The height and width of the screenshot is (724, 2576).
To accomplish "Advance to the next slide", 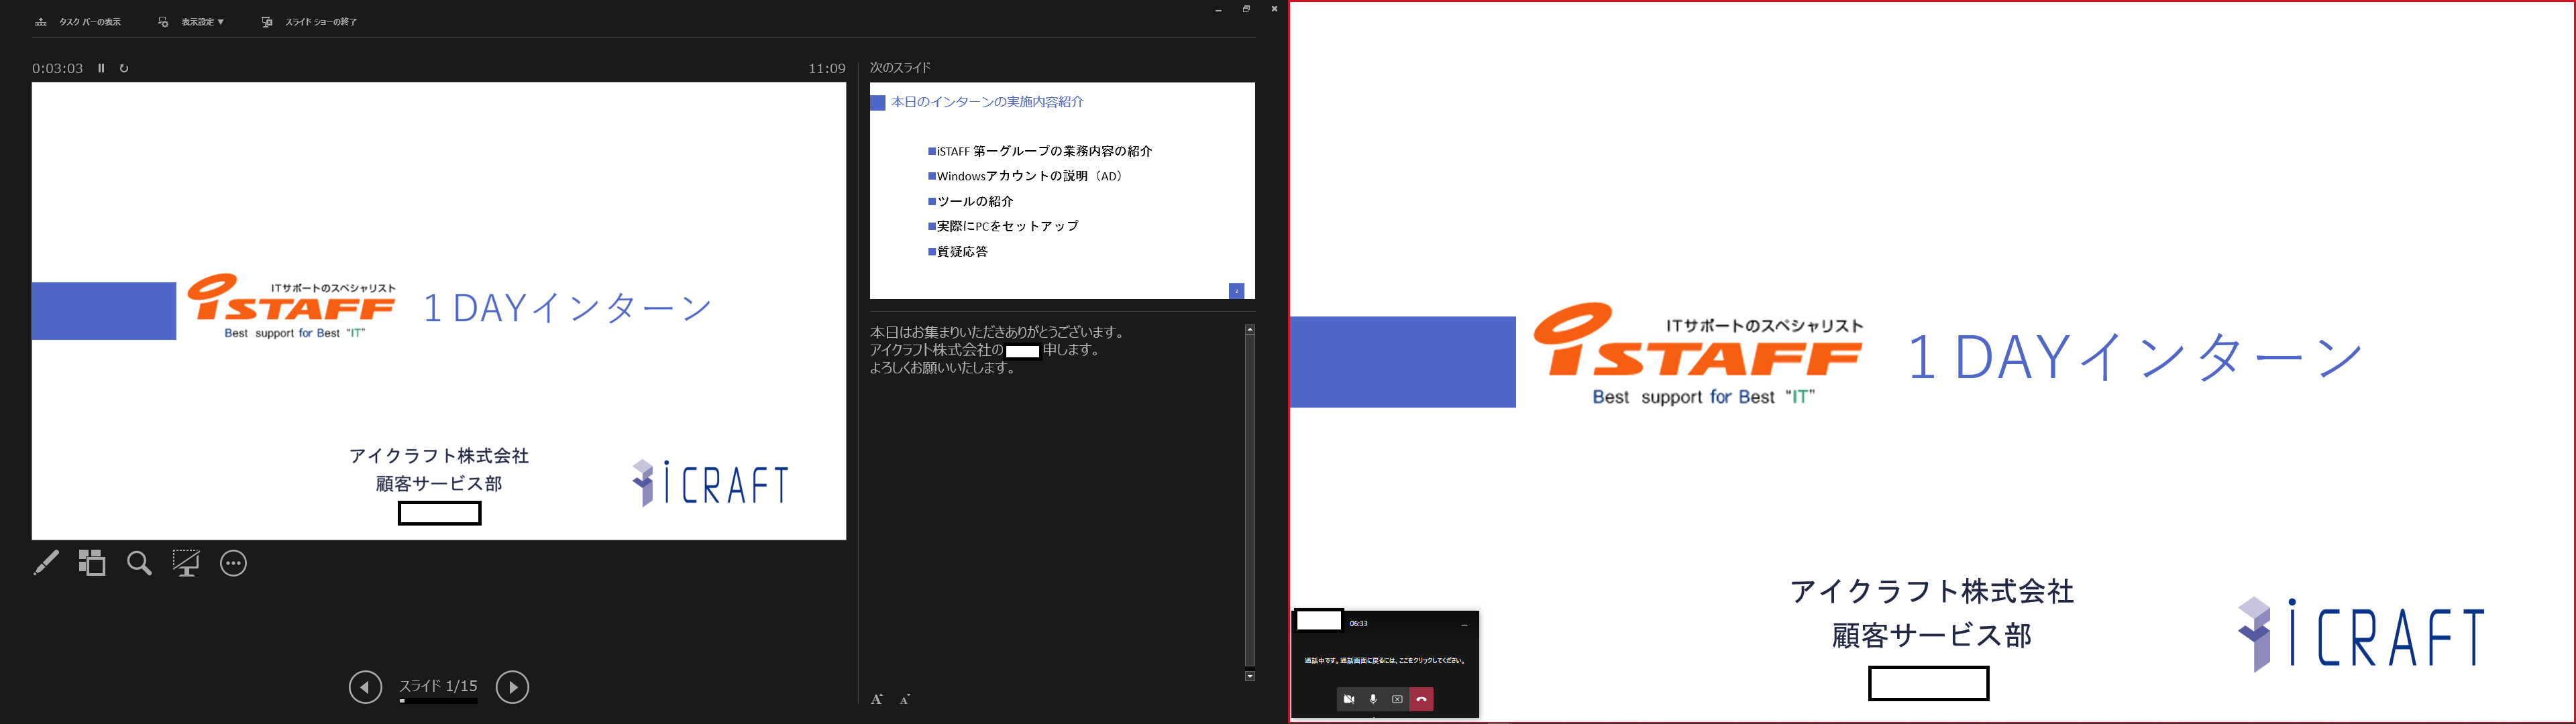I will pyautogui.click(x=512, y=687).
